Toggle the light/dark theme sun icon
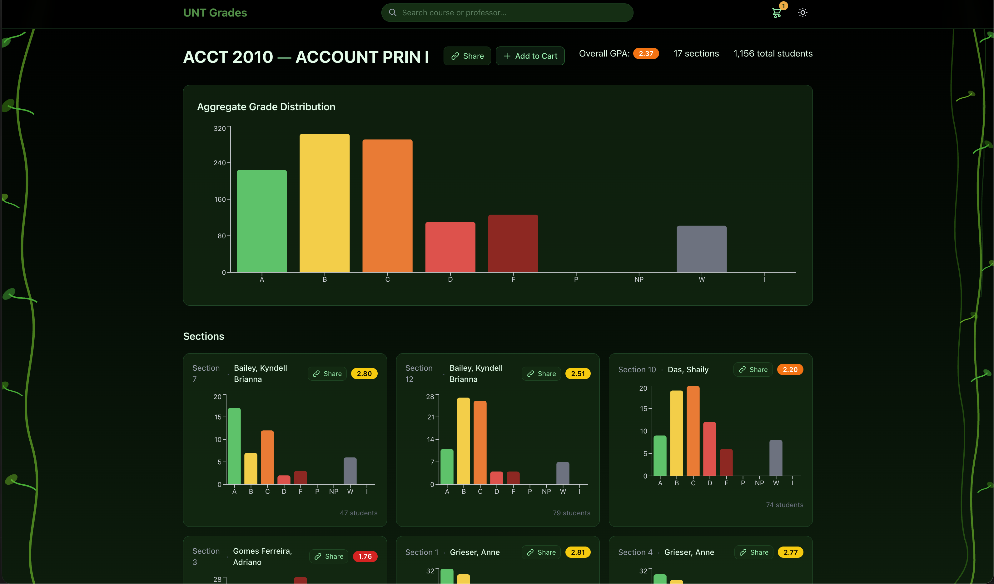Screen dimensions: 994x584 point(802,12)
